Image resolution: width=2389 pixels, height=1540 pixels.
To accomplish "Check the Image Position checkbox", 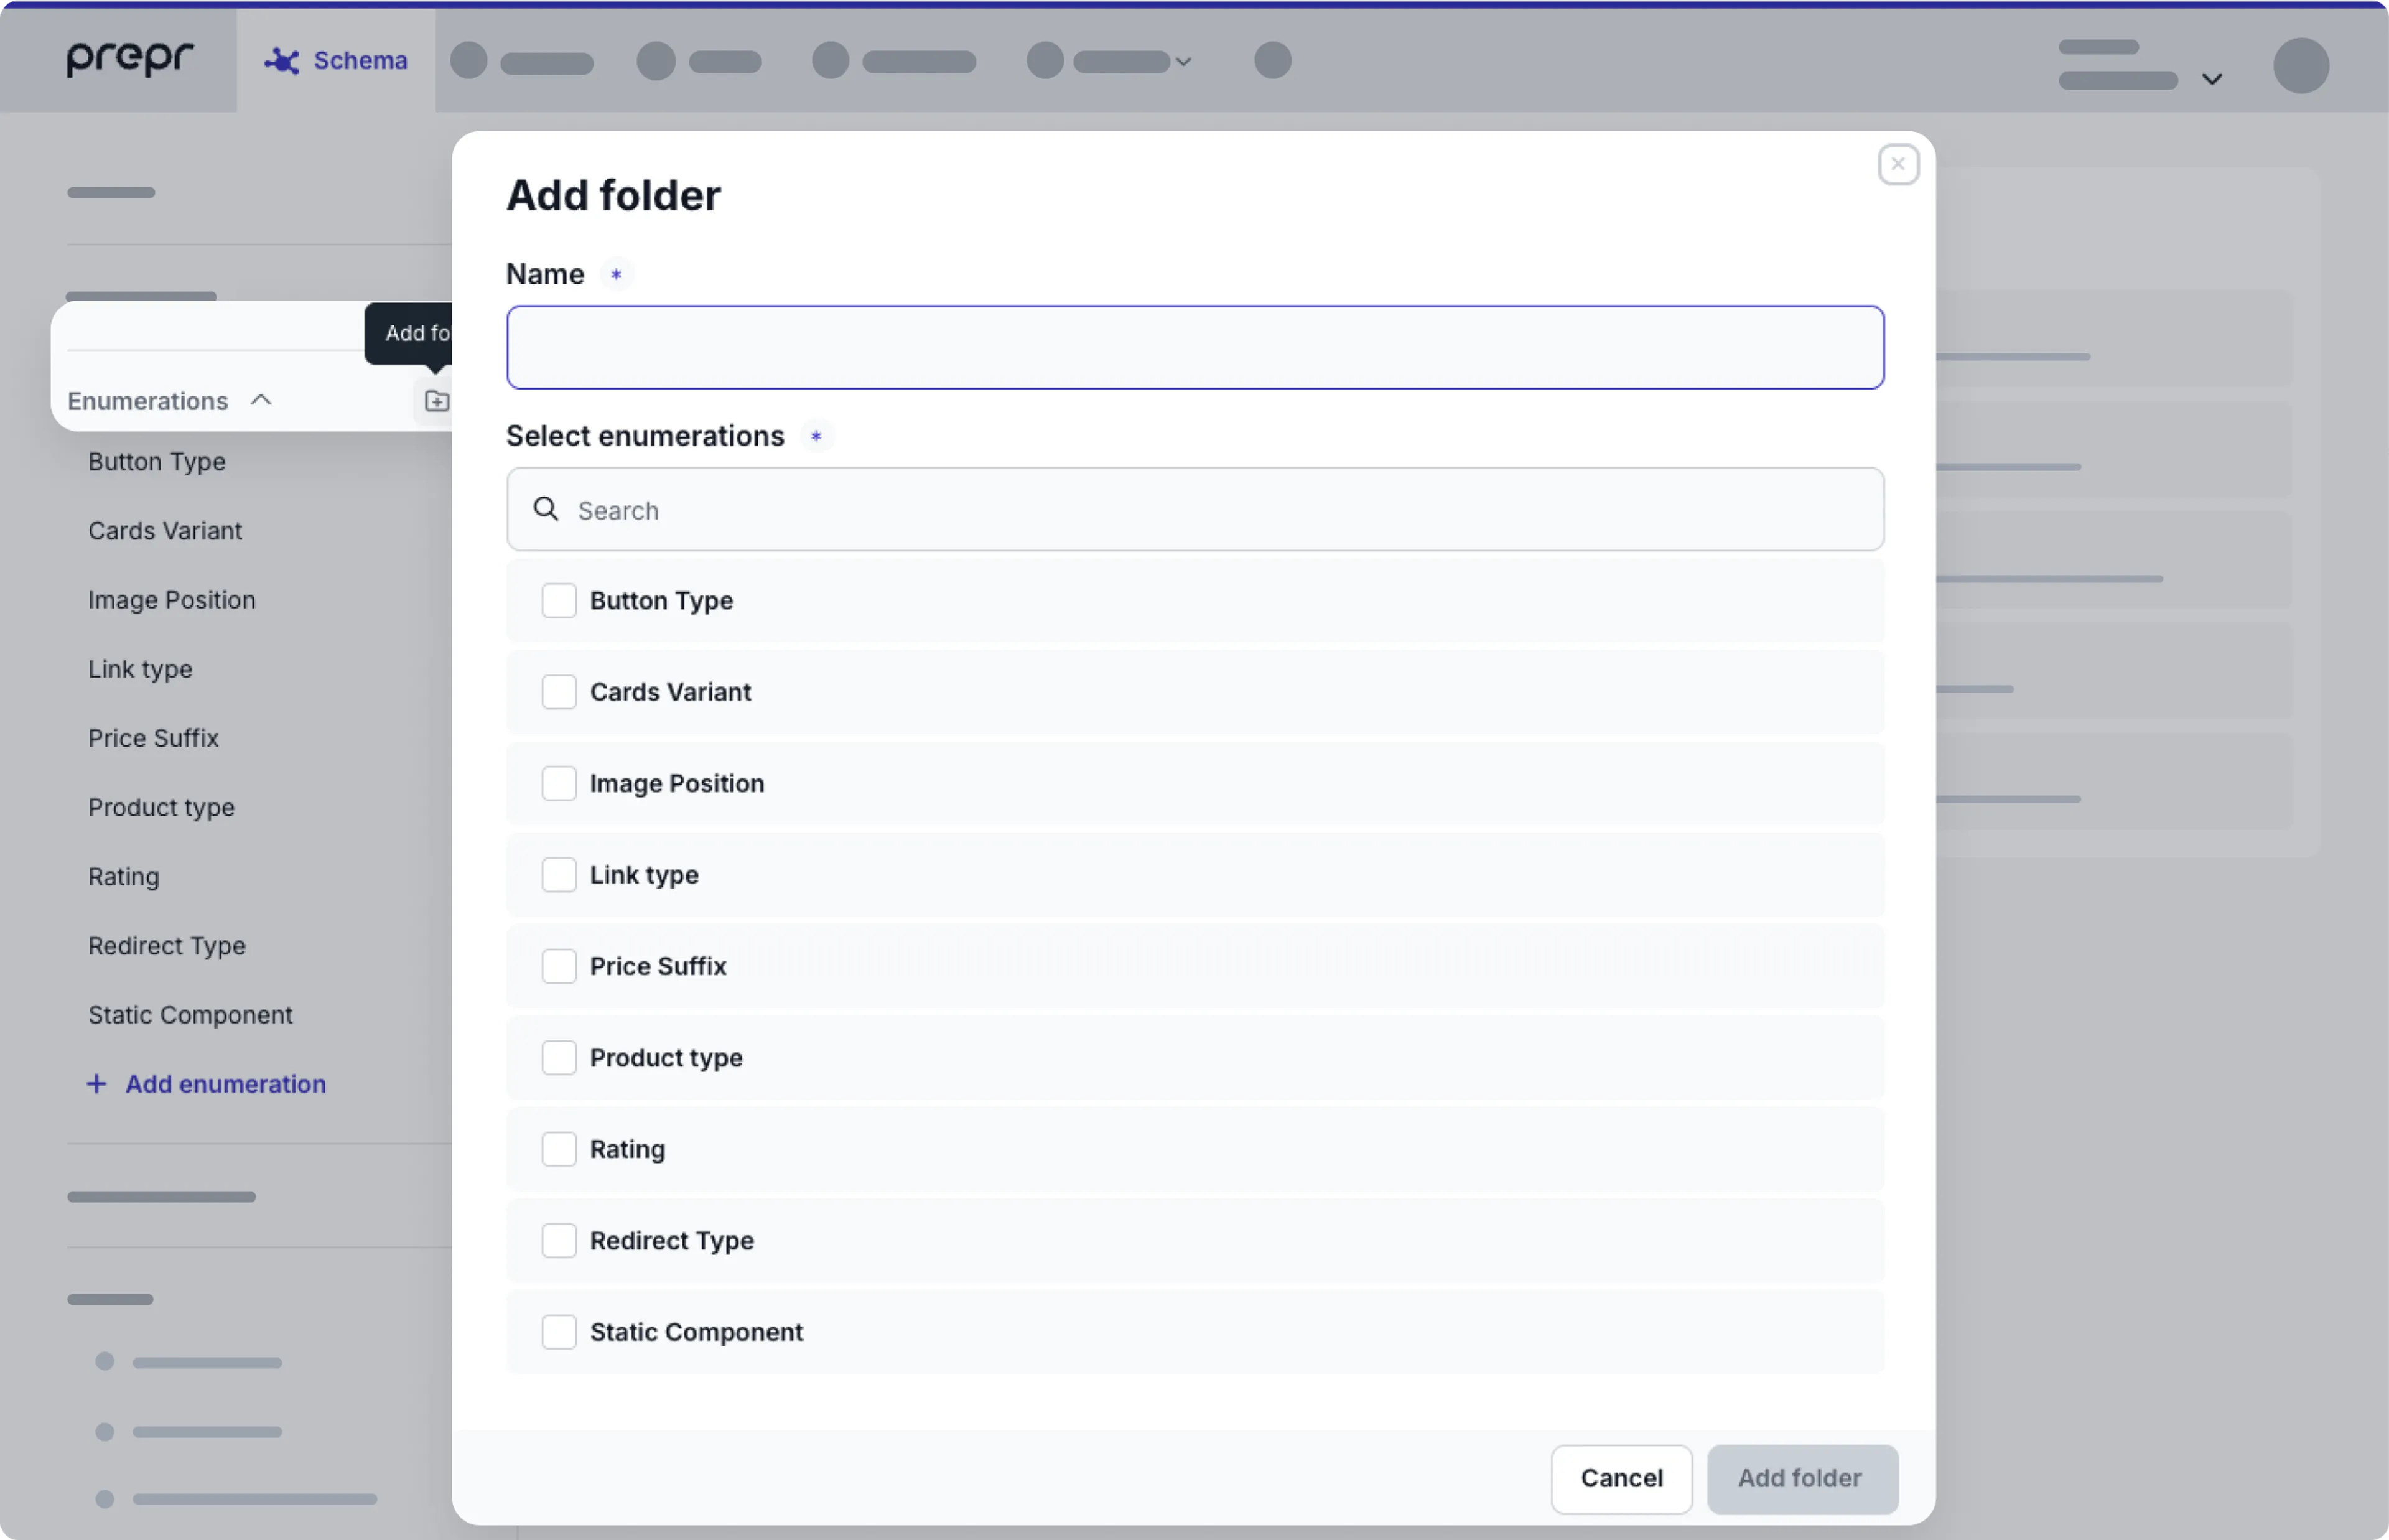I will 559,783.
